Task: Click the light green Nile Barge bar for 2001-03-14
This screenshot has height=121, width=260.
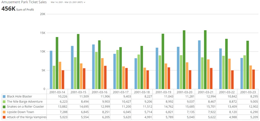Action: point(54,77)
